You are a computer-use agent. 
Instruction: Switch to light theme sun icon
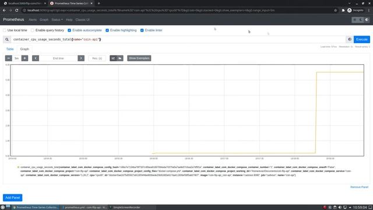tap(355, 20)
